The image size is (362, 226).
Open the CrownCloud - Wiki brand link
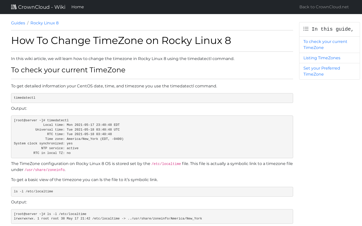tap(38, 7)
